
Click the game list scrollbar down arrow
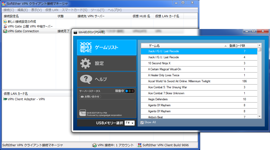[259, 116]
